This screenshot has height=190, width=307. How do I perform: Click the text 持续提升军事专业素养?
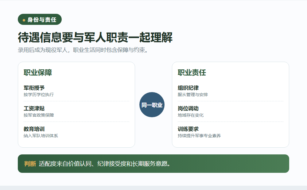[199, 136]
